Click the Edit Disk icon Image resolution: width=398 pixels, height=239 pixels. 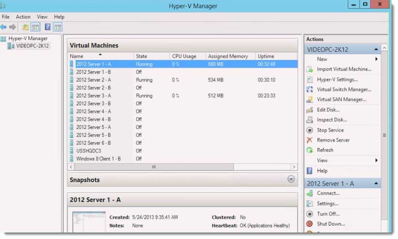[310, 110]
